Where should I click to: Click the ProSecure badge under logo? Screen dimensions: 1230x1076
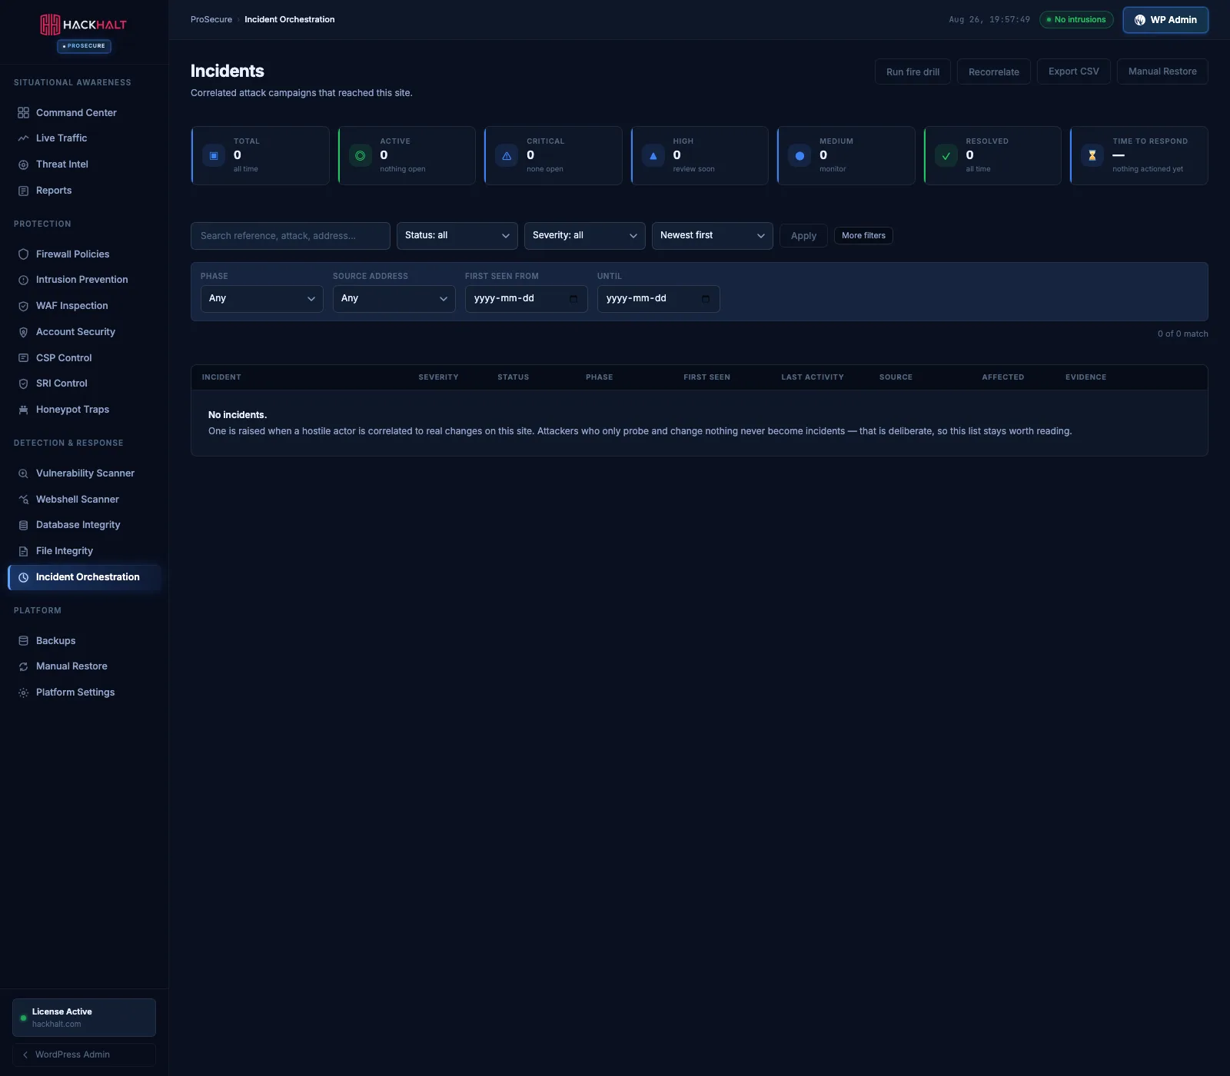point(85,46)
